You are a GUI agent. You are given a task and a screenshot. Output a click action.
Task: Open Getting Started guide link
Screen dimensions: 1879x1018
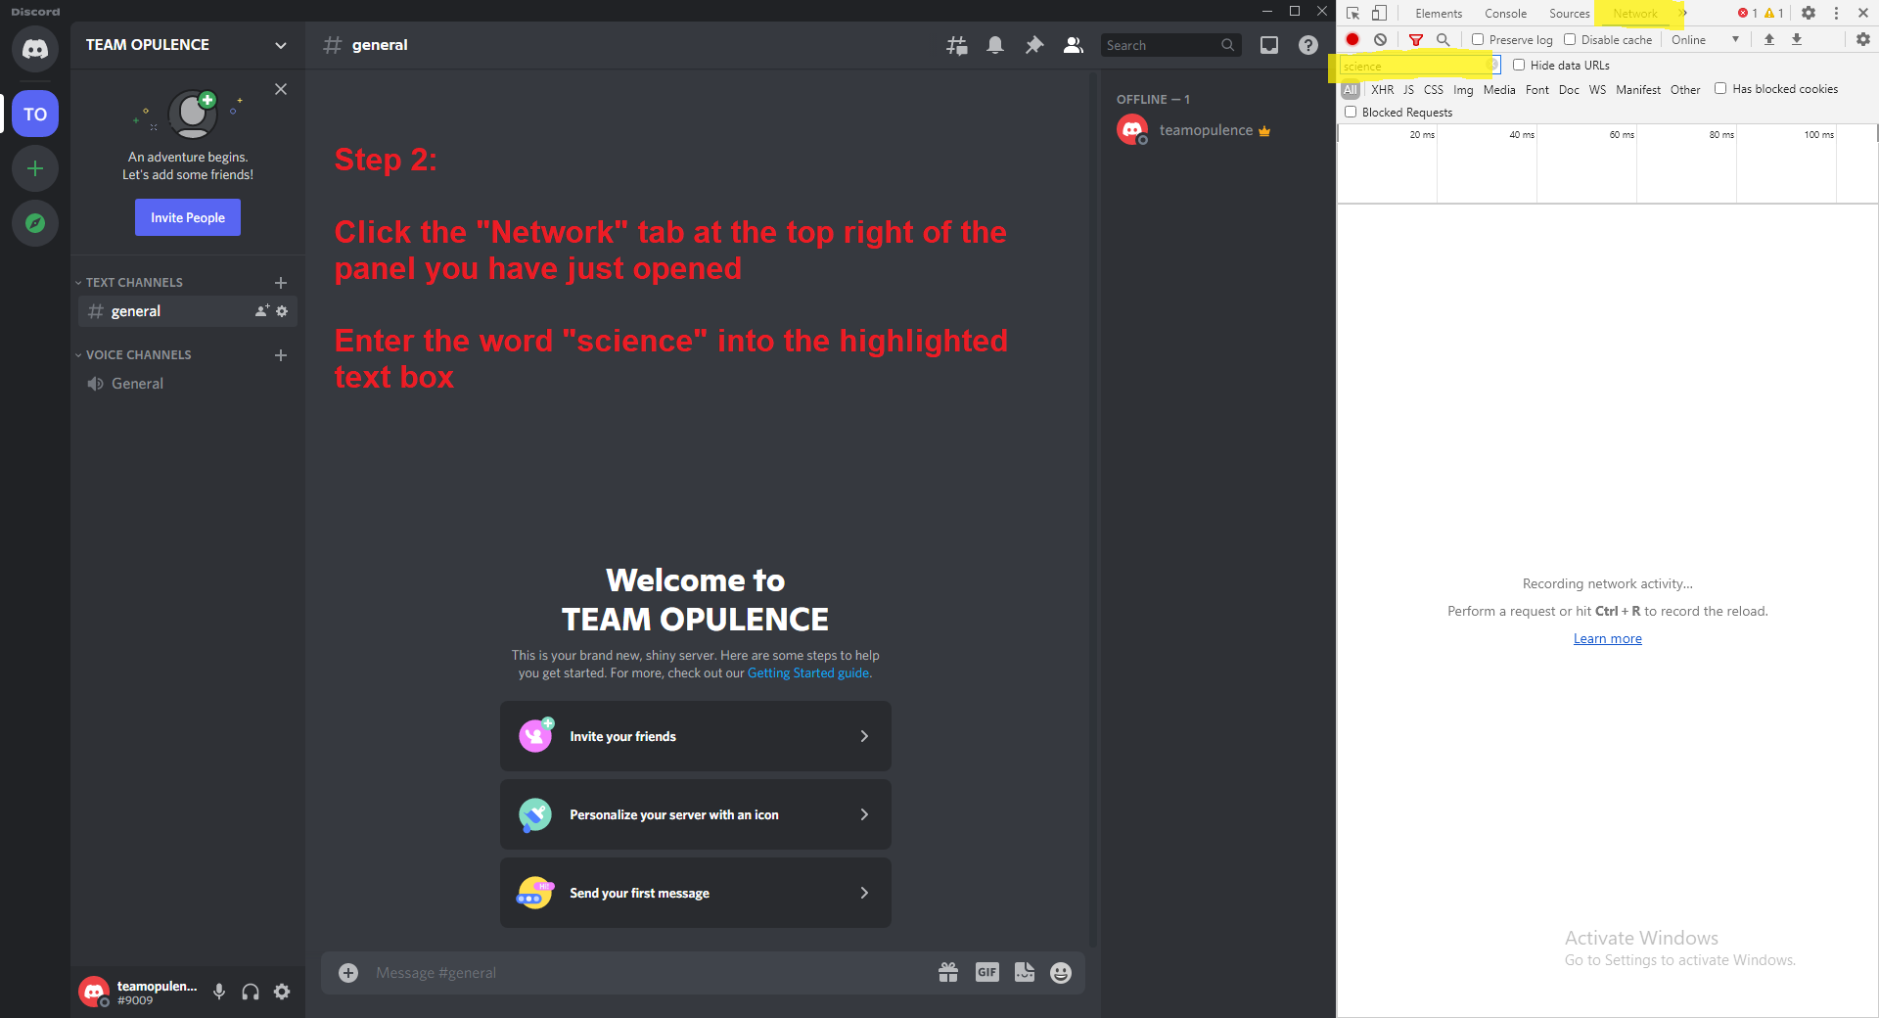coord(808,672)
